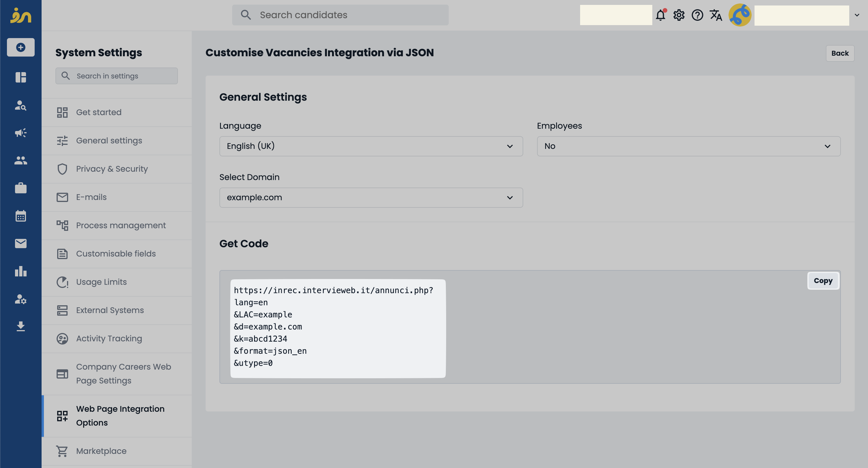This screenshot has width=868, height=468.
Task: Open the Select Domain dropdown
Action: coord(371,198)
